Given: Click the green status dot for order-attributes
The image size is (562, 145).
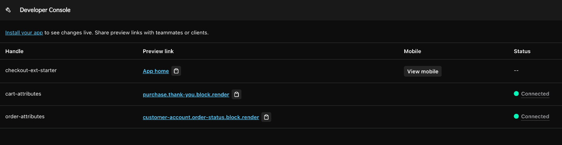Looking at the screenshot, I should point(516,117).
